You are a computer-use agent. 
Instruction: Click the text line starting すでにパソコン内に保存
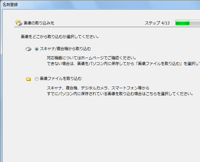coord(120,94)
